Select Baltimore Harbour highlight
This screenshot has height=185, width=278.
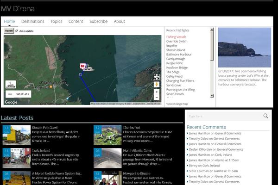[179, 55]
